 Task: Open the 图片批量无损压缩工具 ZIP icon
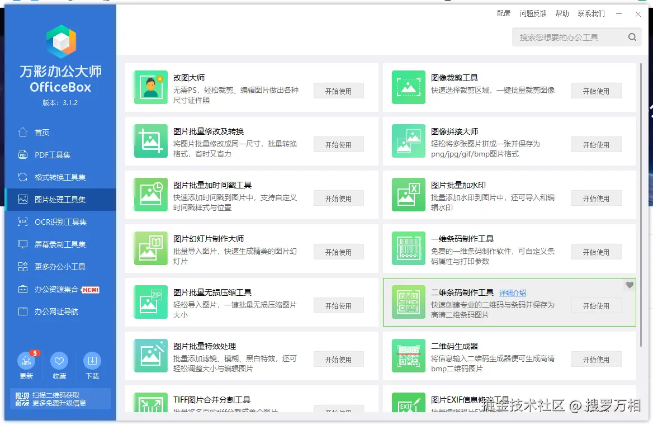pos(151,302)
